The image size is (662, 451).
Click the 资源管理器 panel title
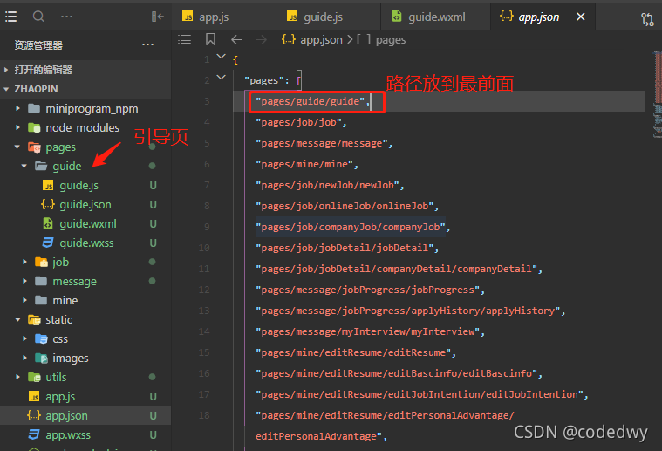[38, 44]
